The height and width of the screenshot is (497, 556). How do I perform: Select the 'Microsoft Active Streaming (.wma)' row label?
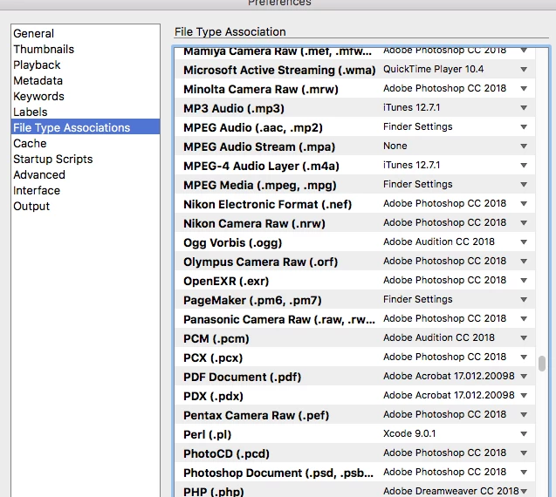(x=279, y=70)
